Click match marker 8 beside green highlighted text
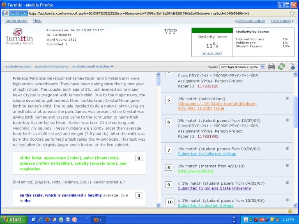 tap(139, 158)
